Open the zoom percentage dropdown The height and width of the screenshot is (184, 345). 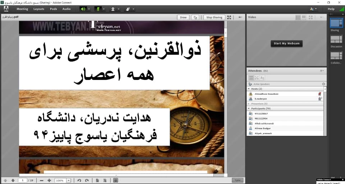(x=69, y=180)
